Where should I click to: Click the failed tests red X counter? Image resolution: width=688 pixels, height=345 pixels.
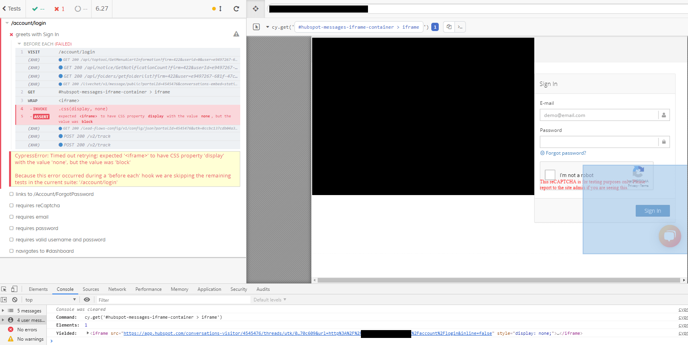(59, 9)
